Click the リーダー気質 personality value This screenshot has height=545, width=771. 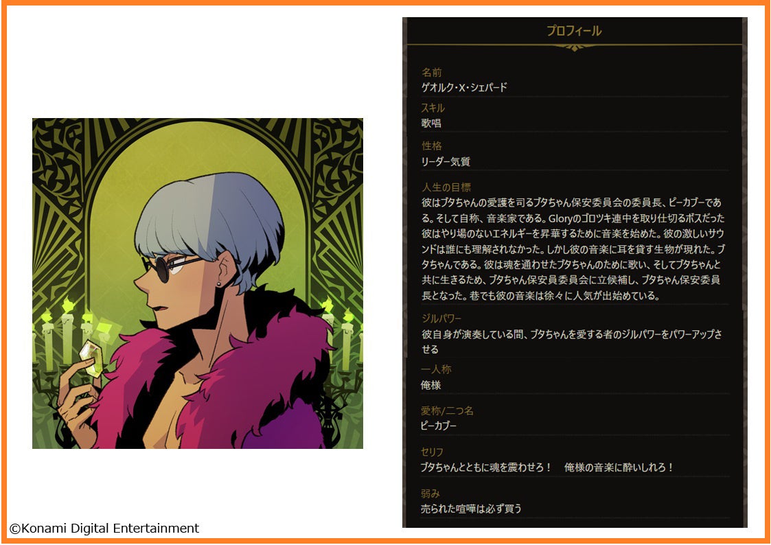tap(446, 161)
